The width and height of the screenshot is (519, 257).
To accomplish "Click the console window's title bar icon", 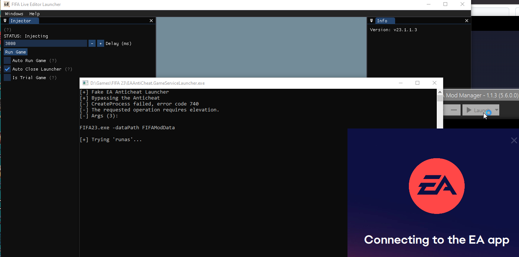I will point(85,83).
